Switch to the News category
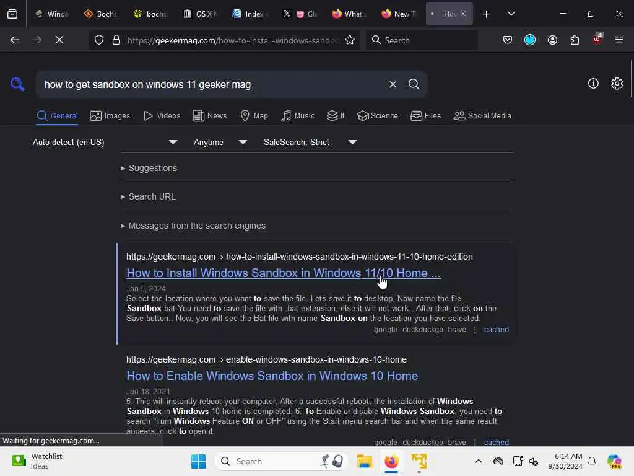This screenshot has height=476, width=634. click(x=209, y=116)
